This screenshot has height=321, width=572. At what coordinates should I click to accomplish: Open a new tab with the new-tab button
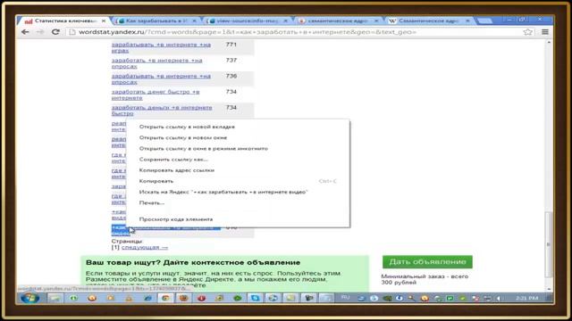click(484, 21)
